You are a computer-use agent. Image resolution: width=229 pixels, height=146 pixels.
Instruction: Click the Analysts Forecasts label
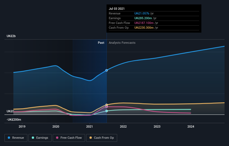pos(122,43)
